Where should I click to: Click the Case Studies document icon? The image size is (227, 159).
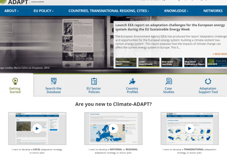click(x=169, y=81)
